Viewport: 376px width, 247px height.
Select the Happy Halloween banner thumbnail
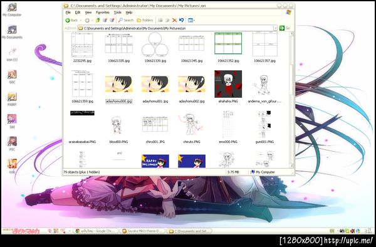coord(155,161)
